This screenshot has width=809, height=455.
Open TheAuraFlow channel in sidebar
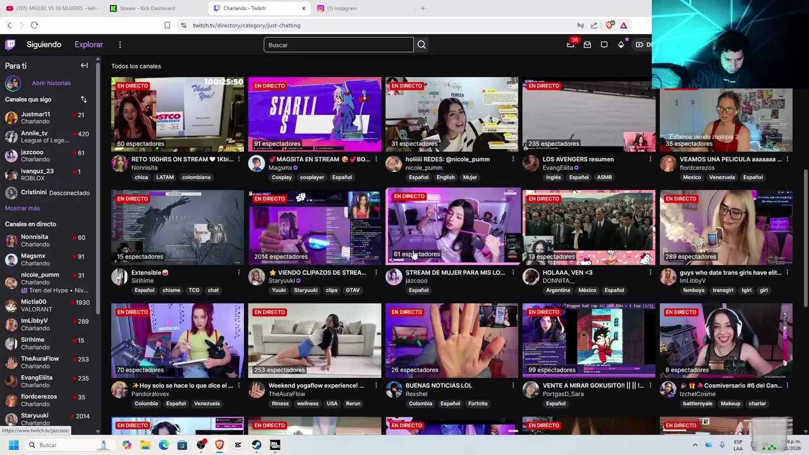tap(48, 362)
